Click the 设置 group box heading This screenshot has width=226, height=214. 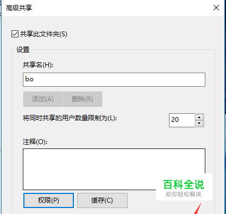point(23,49)
